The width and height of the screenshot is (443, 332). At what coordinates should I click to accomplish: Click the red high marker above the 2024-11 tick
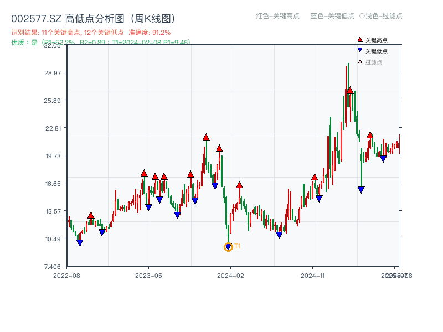click(315, 177)
